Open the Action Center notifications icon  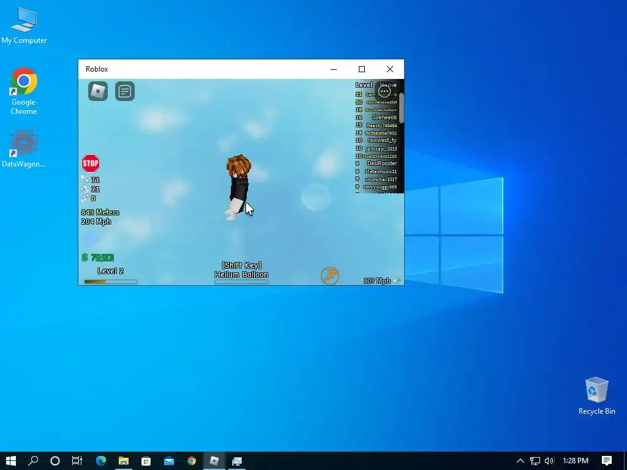point(607,461)
